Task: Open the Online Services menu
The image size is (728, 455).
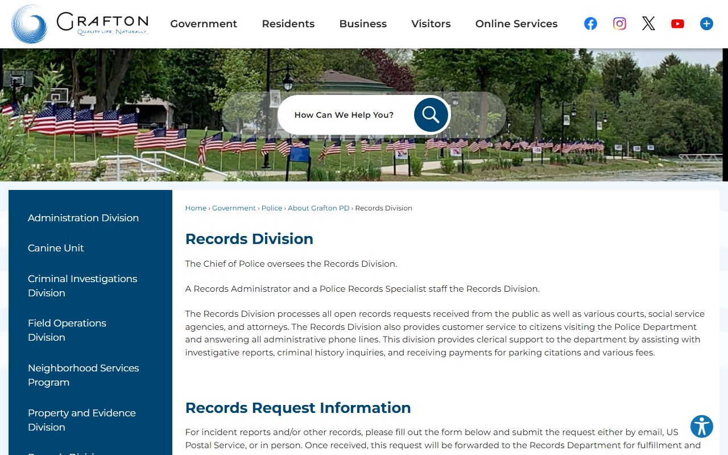Action: pos(516,24)
